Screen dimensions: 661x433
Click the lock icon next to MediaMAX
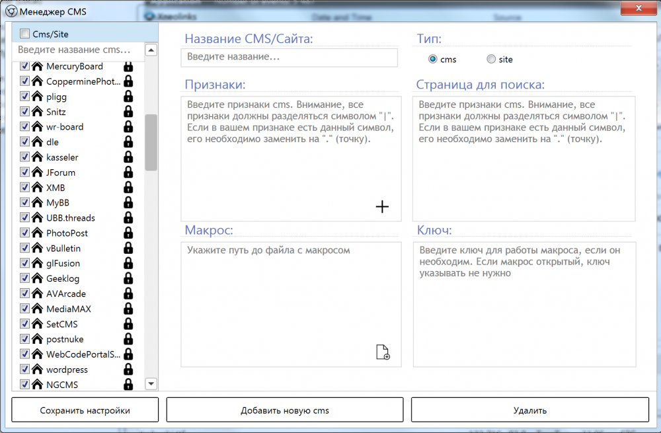coord(128,309)
